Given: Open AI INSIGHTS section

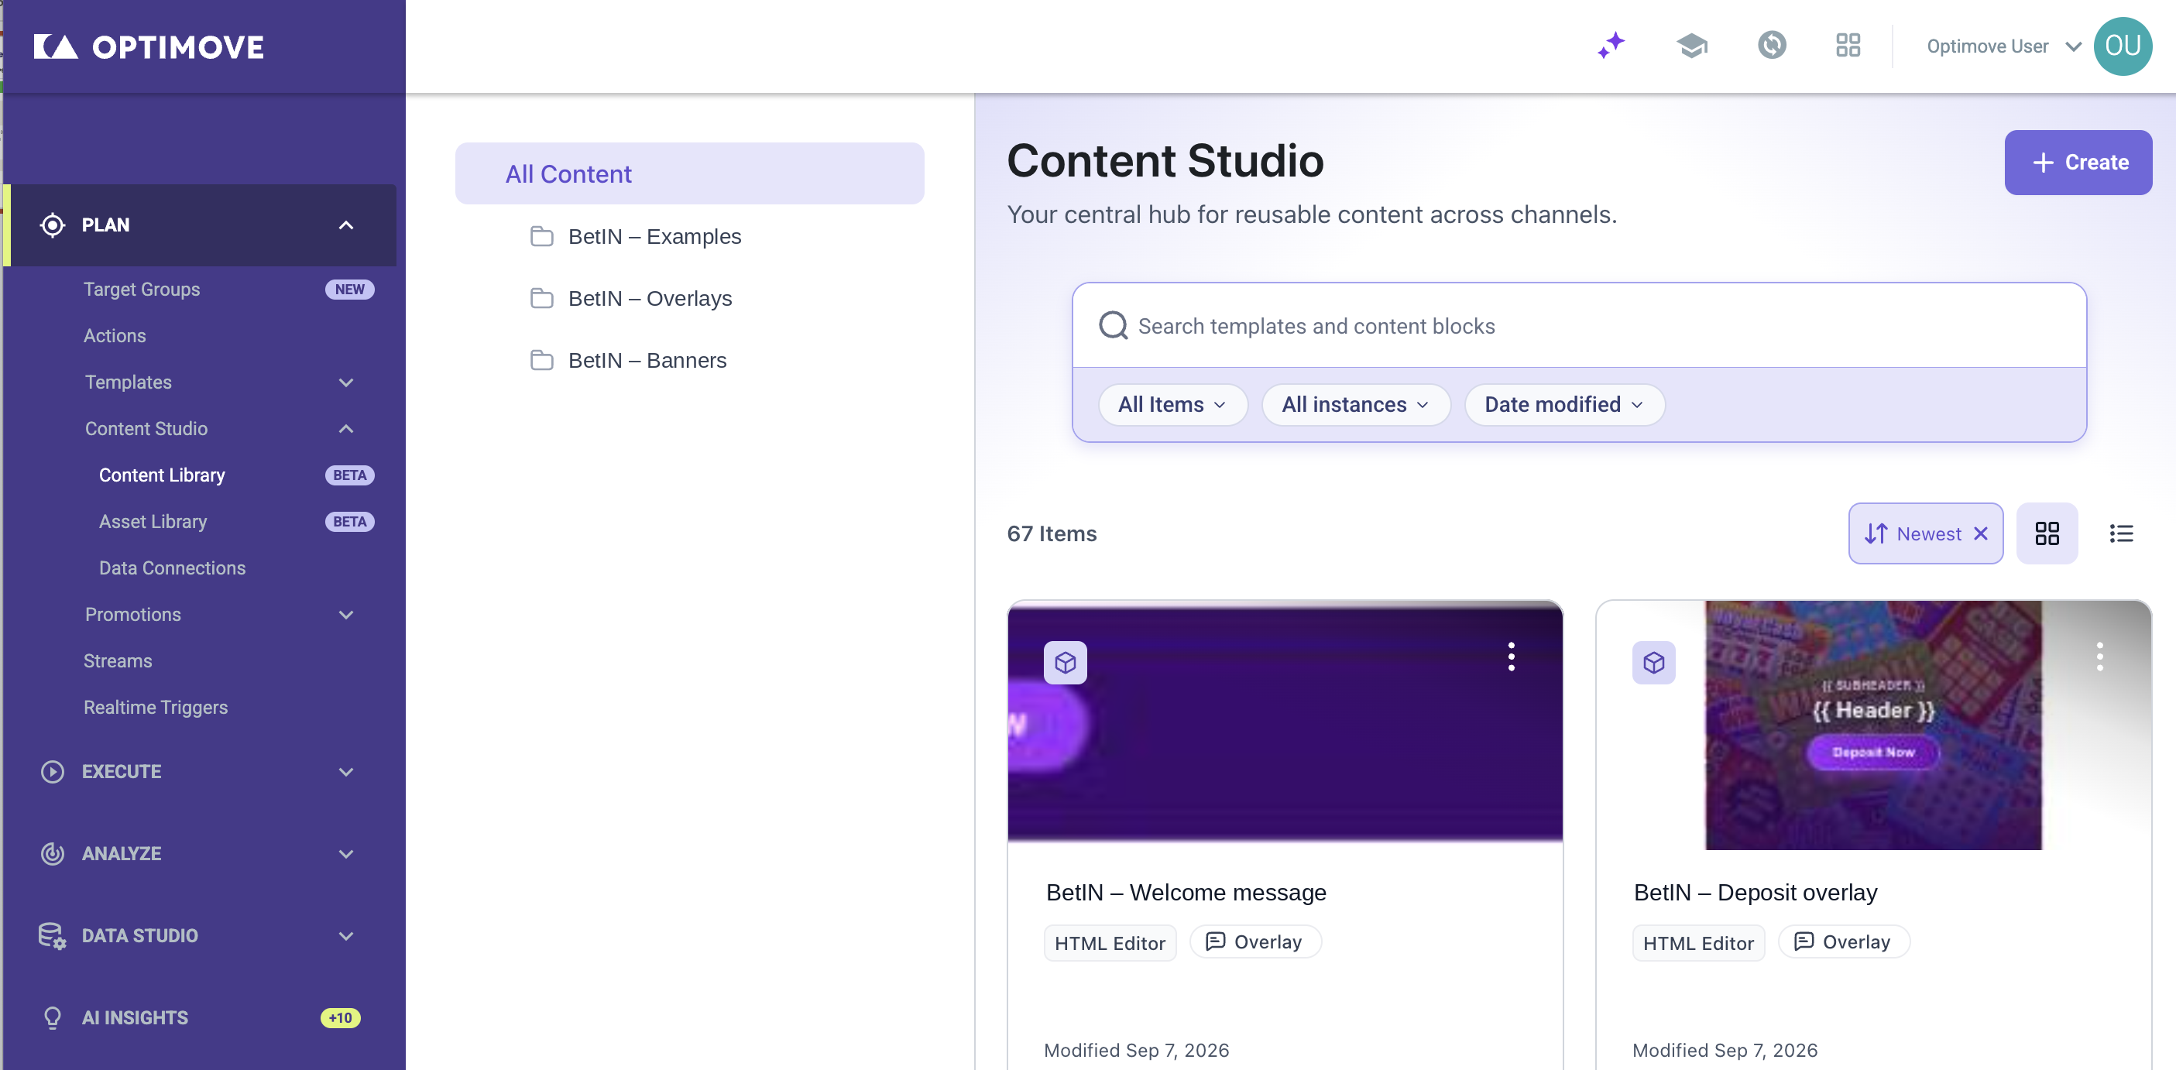Looking at the screenshot, I should point(134,1017).
